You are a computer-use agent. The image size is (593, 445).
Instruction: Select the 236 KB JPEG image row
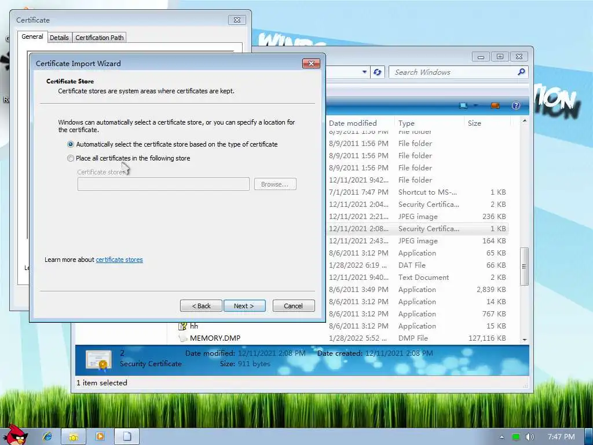[417, 217]
